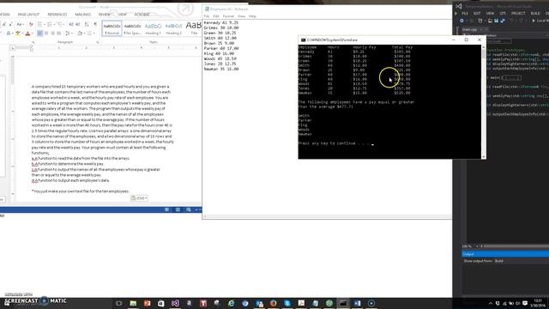The height and width of the screenshot is (309, 549).
Task: Click the cmd window vertical scrollbar
Action: tap(484, 101)
